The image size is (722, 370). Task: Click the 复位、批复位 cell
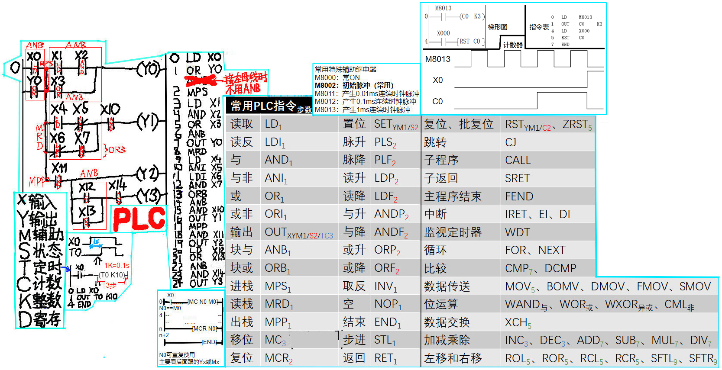pos(461,124)
